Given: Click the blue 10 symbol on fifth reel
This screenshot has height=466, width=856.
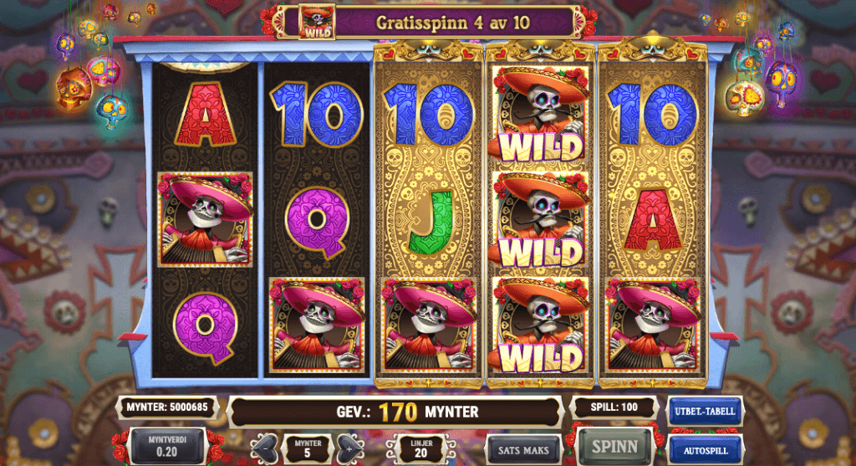Looking at the screenshot, I should point(652,115).
